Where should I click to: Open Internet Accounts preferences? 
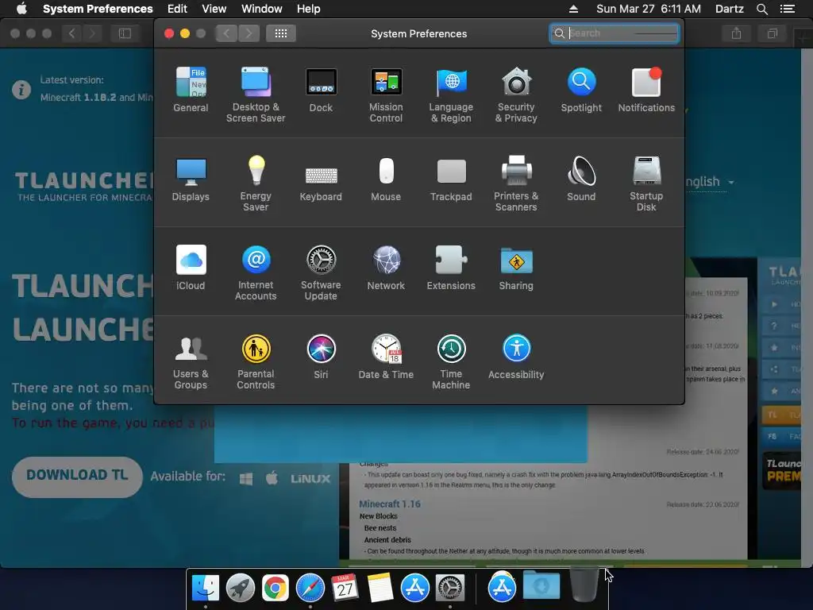point(256,272)
